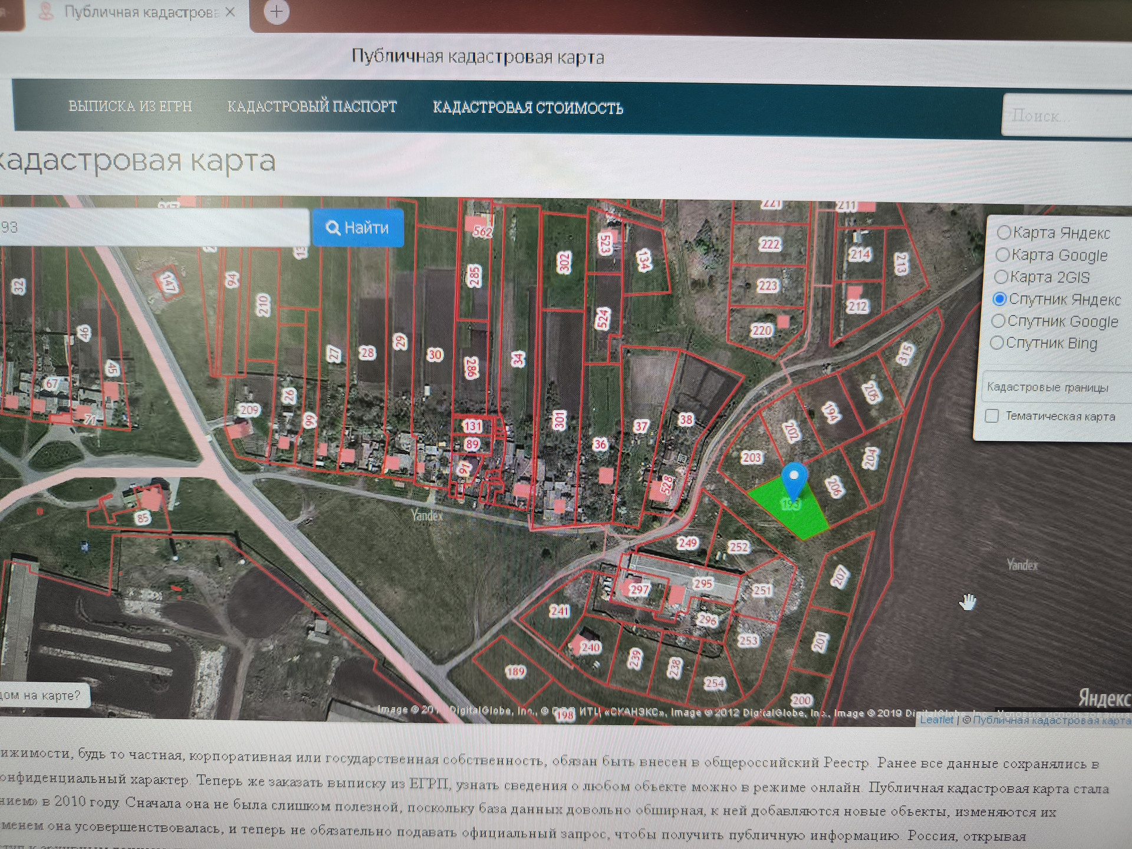Click the building marker on parcel 85
The height and width of the screenshot is (849, 1132).
tap(150, 501)
